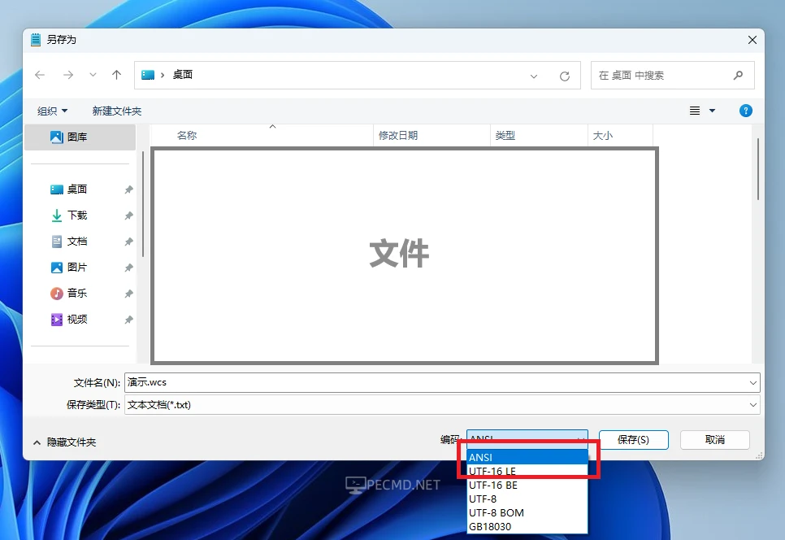Open recent locations chevron next to Forward
Screen dimensions: 785x540
[93, 75]
